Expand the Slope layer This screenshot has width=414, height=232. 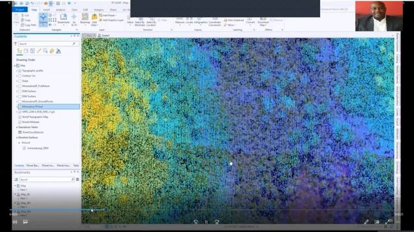[x=17, y=81]
